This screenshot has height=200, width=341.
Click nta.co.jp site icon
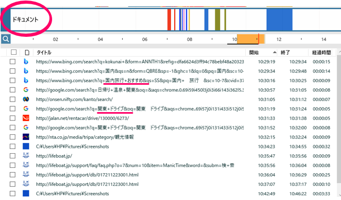[x=26, y=137]
